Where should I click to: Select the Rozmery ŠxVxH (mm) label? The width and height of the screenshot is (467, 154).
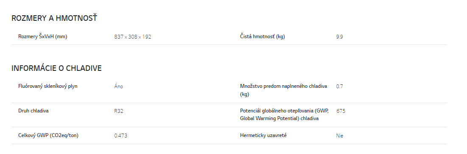[x=42, y=36]
